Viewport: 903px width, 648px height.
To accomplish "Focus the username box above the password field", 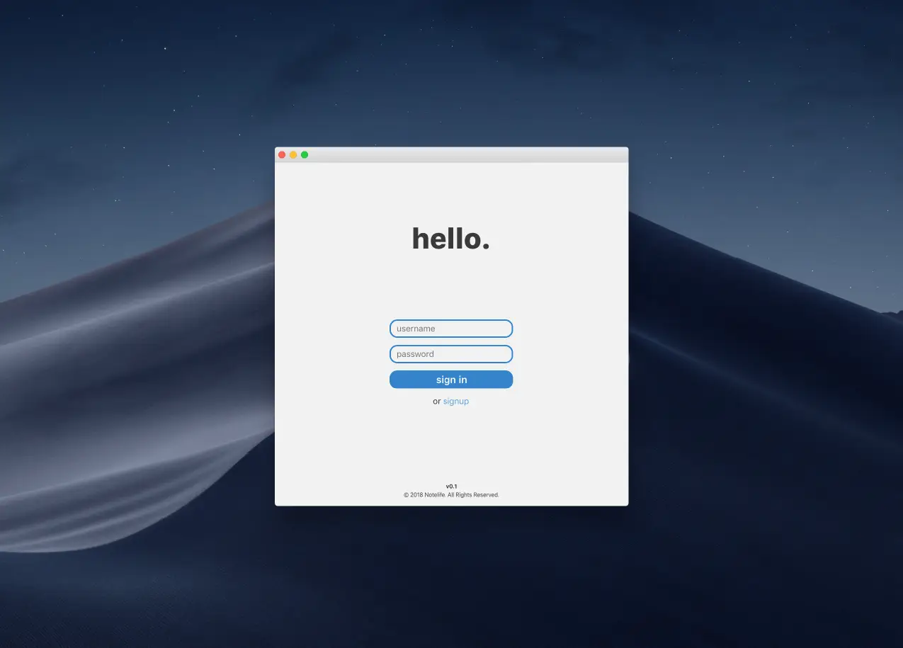I will point(451,328).
